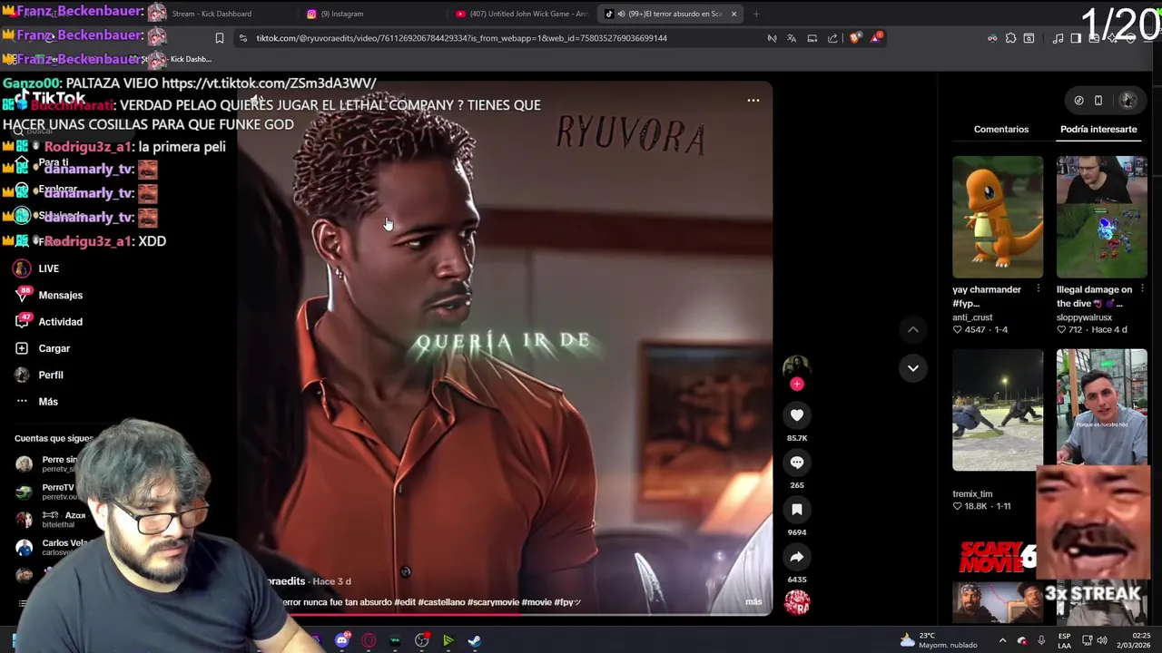Open the green arrow app in the taskbar

448,640
